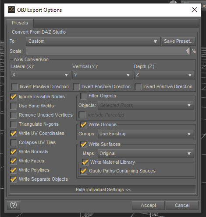Image resolution: width=206 pixels, height=217 pixels.
Task: Enable Use Bone Welds
Action: point(14,106)
